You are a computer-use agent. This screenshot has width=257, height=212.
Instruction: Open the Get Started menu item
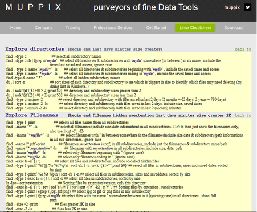click(x=156, y=28)
